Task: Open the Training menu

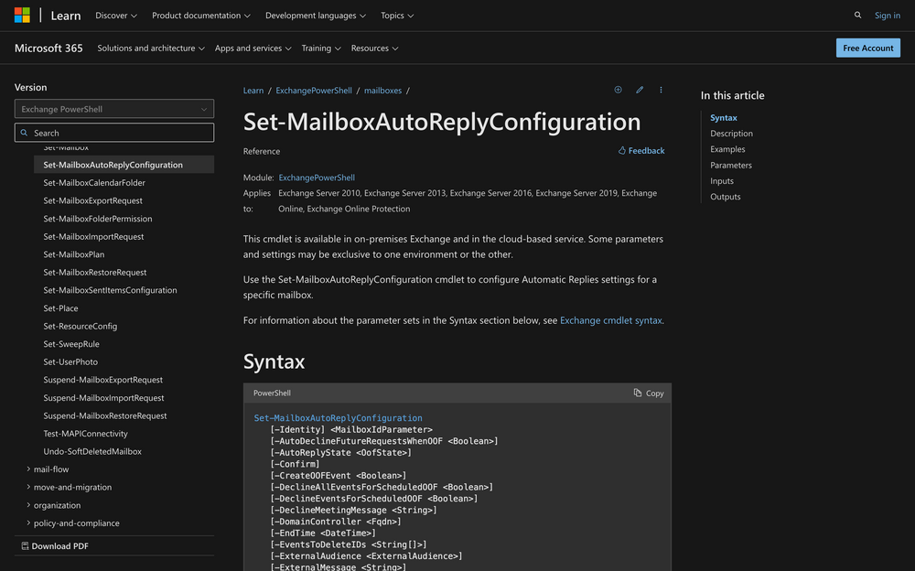Action: (x=321, y=48)
